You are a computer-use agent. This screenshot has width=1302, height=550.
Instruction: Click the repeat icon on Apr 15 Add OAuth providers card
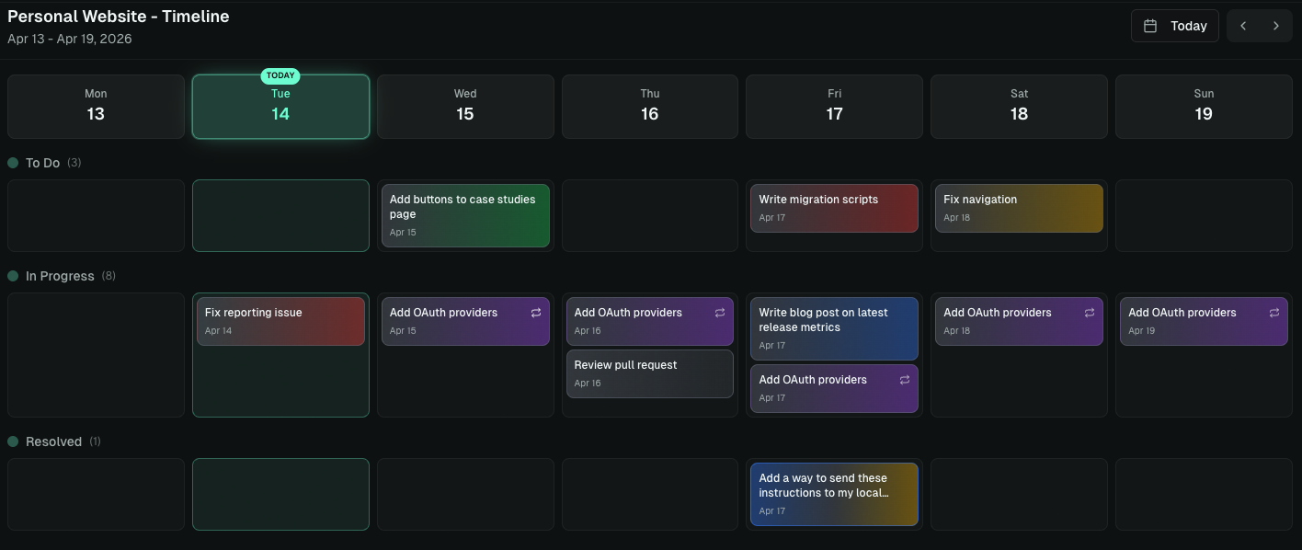click(x=536, y=312)
